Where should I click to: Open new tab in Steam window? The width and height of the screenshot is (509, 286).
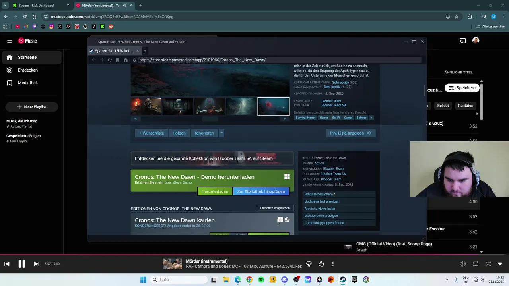[x=145, y=51]
